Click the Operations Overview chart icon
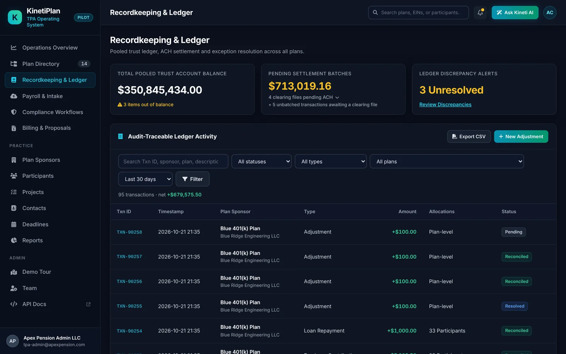 14,47
